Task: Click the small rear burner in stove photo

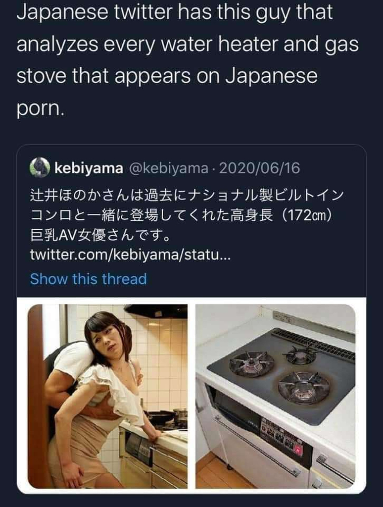Action: tap(300, 355)
